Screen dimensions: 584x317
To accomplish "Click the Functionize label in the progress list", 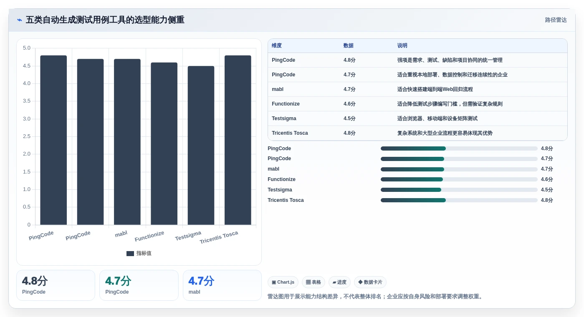I will pyautogui.click(x=281, y=179).
